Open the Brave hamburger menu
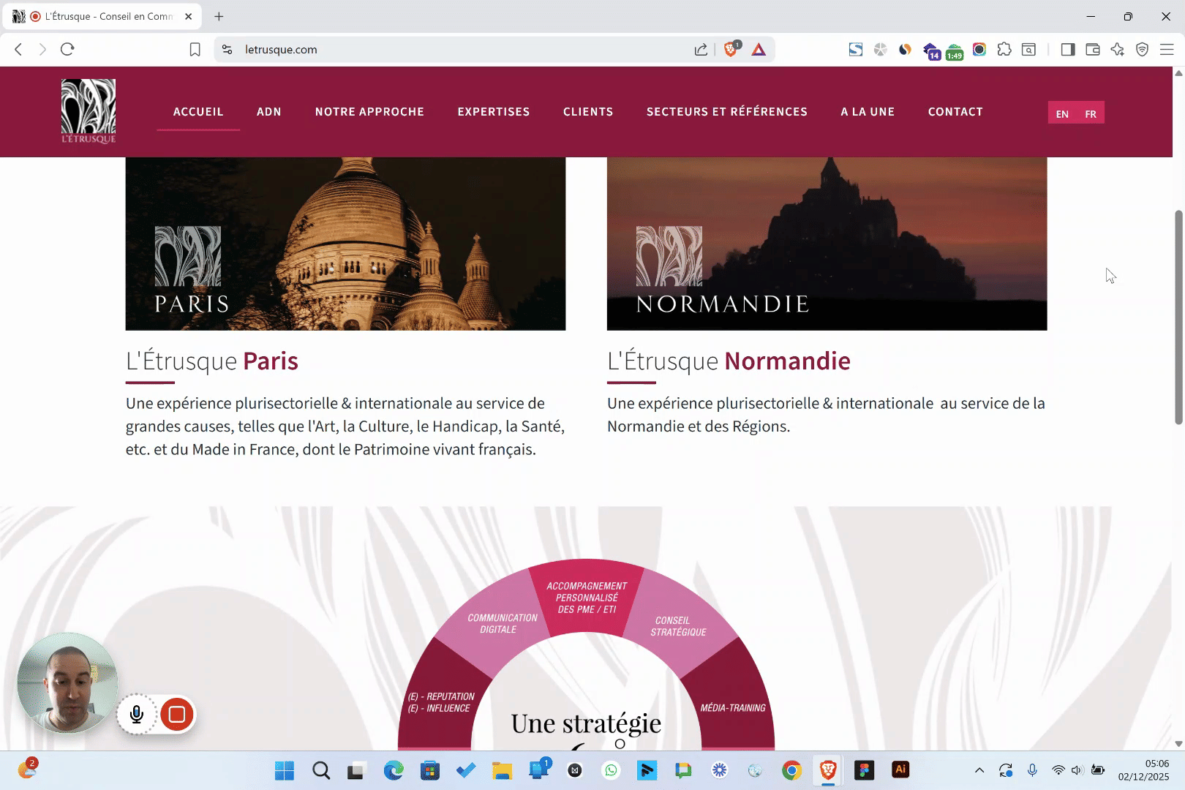Screen dimensions: 1185x790 [x=1167, y=50]
